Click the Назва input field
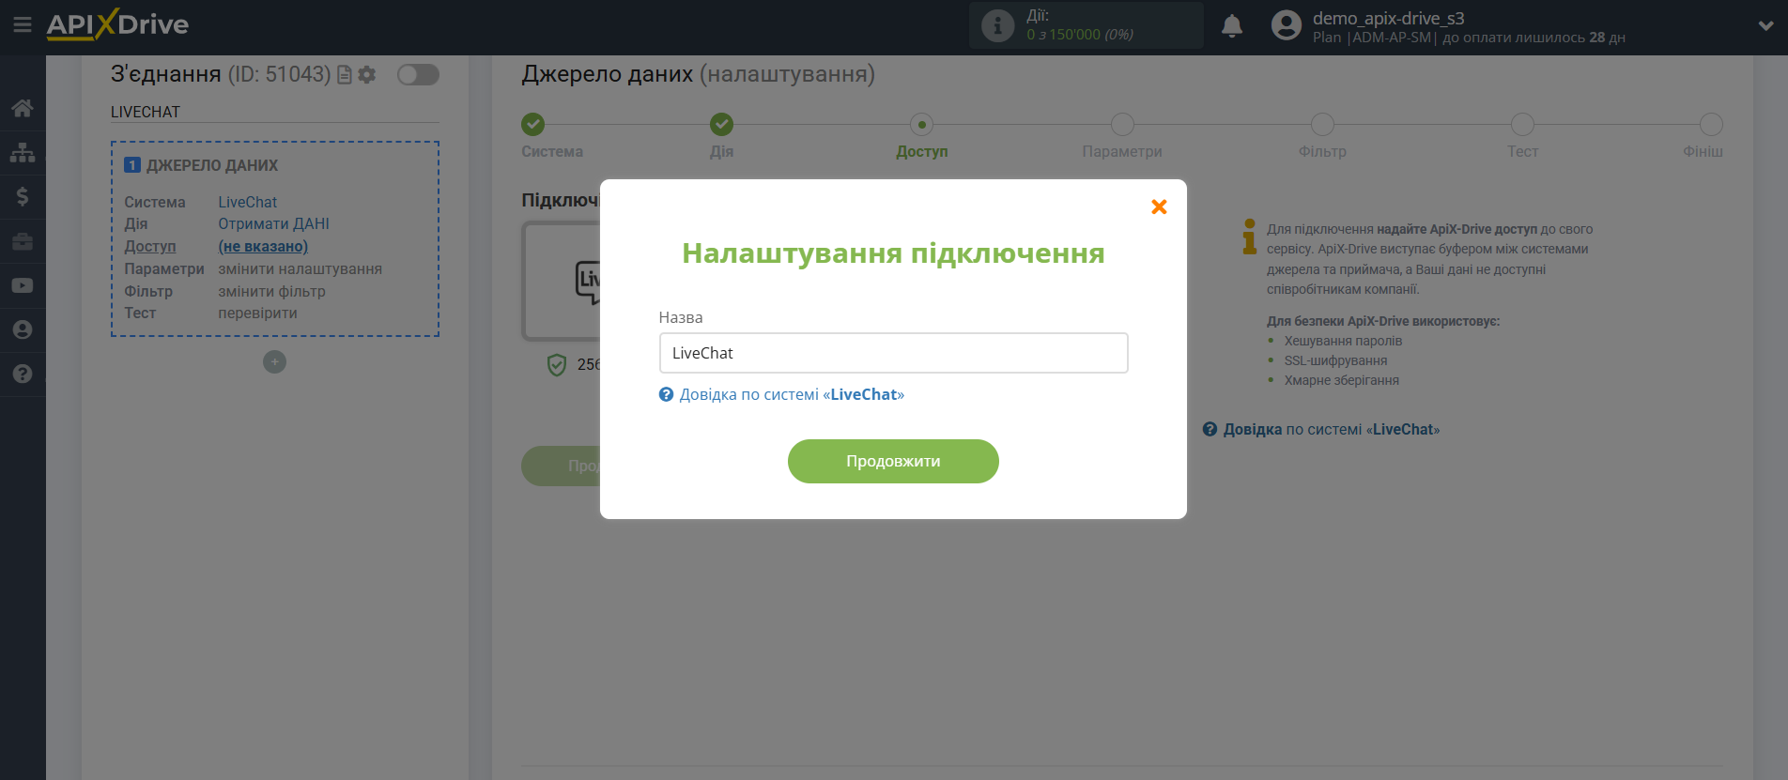 click(893, 353)
